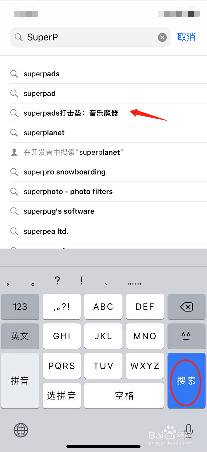The image size is (207, 452).
Task: Switch keyboard to 英文 mode
Action: coord(20,336)
